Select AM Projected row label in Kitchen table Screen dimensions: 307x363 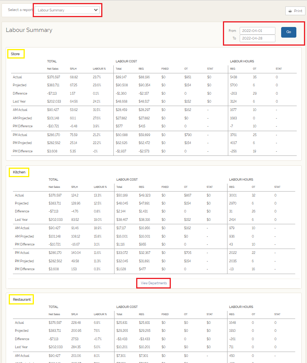coord(25,236)
